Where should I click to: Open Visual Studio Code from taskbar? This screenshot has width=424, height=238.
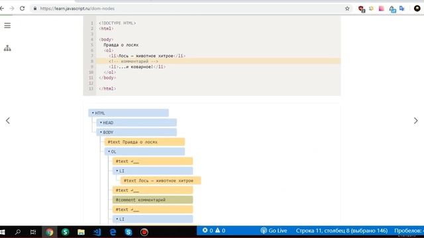point(97,232)
